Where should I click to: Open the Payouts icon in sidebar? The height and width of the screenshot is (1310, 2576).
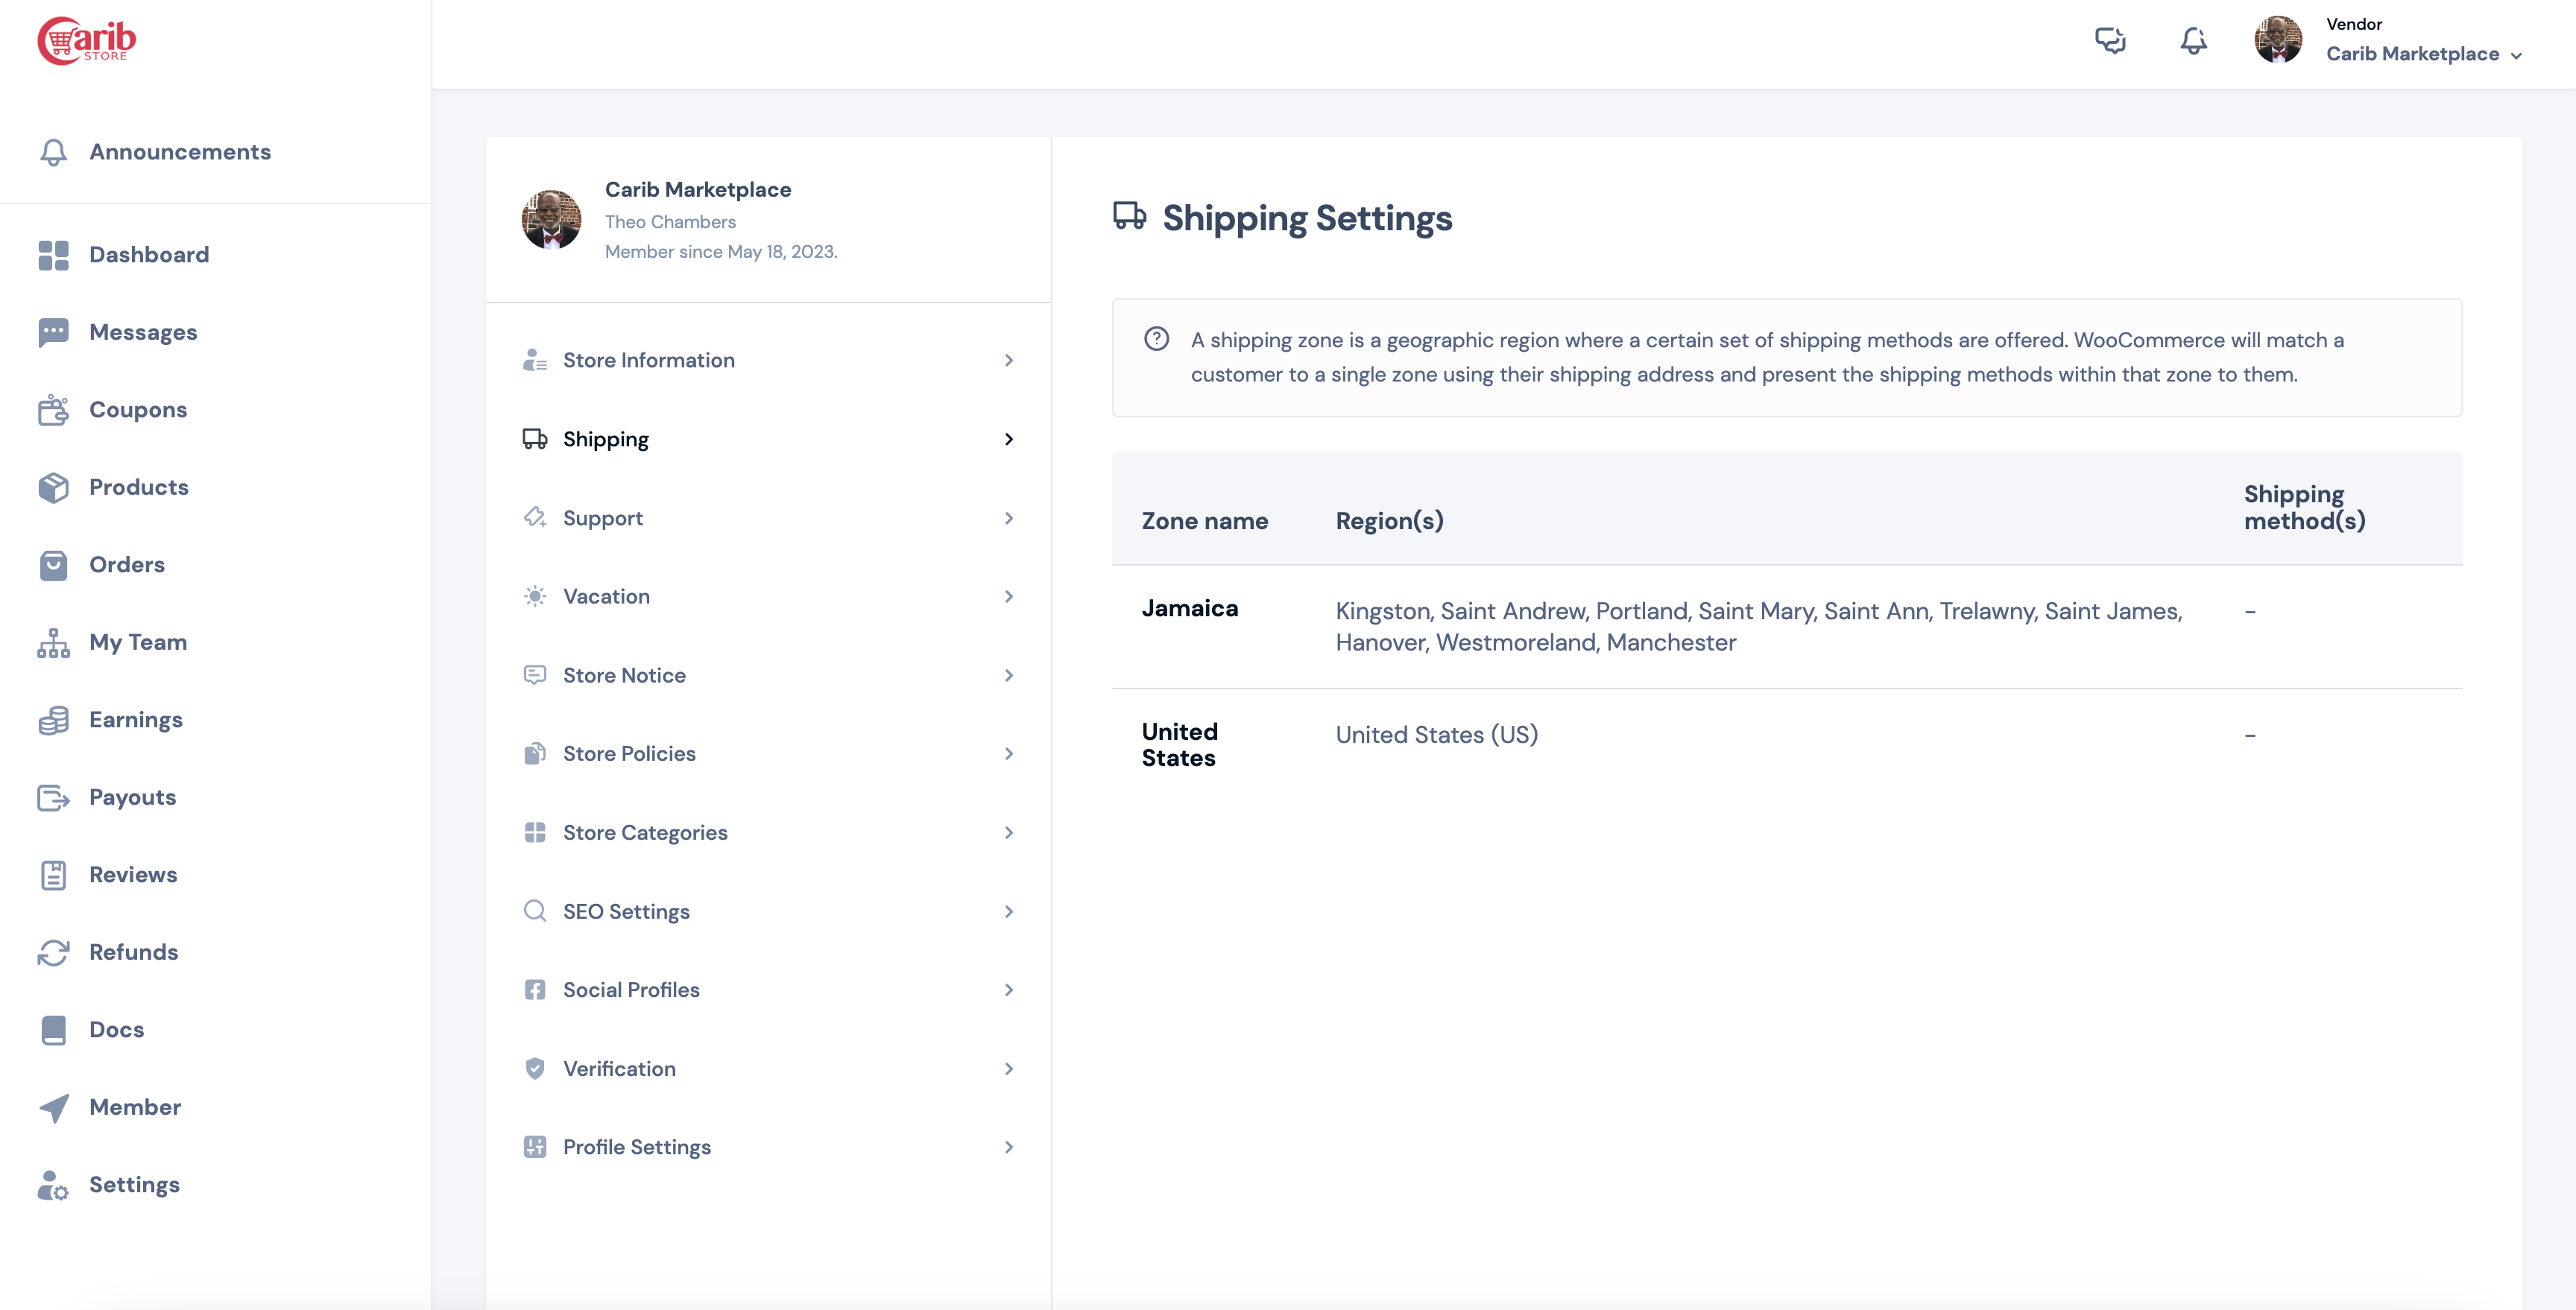coord(53,797)
